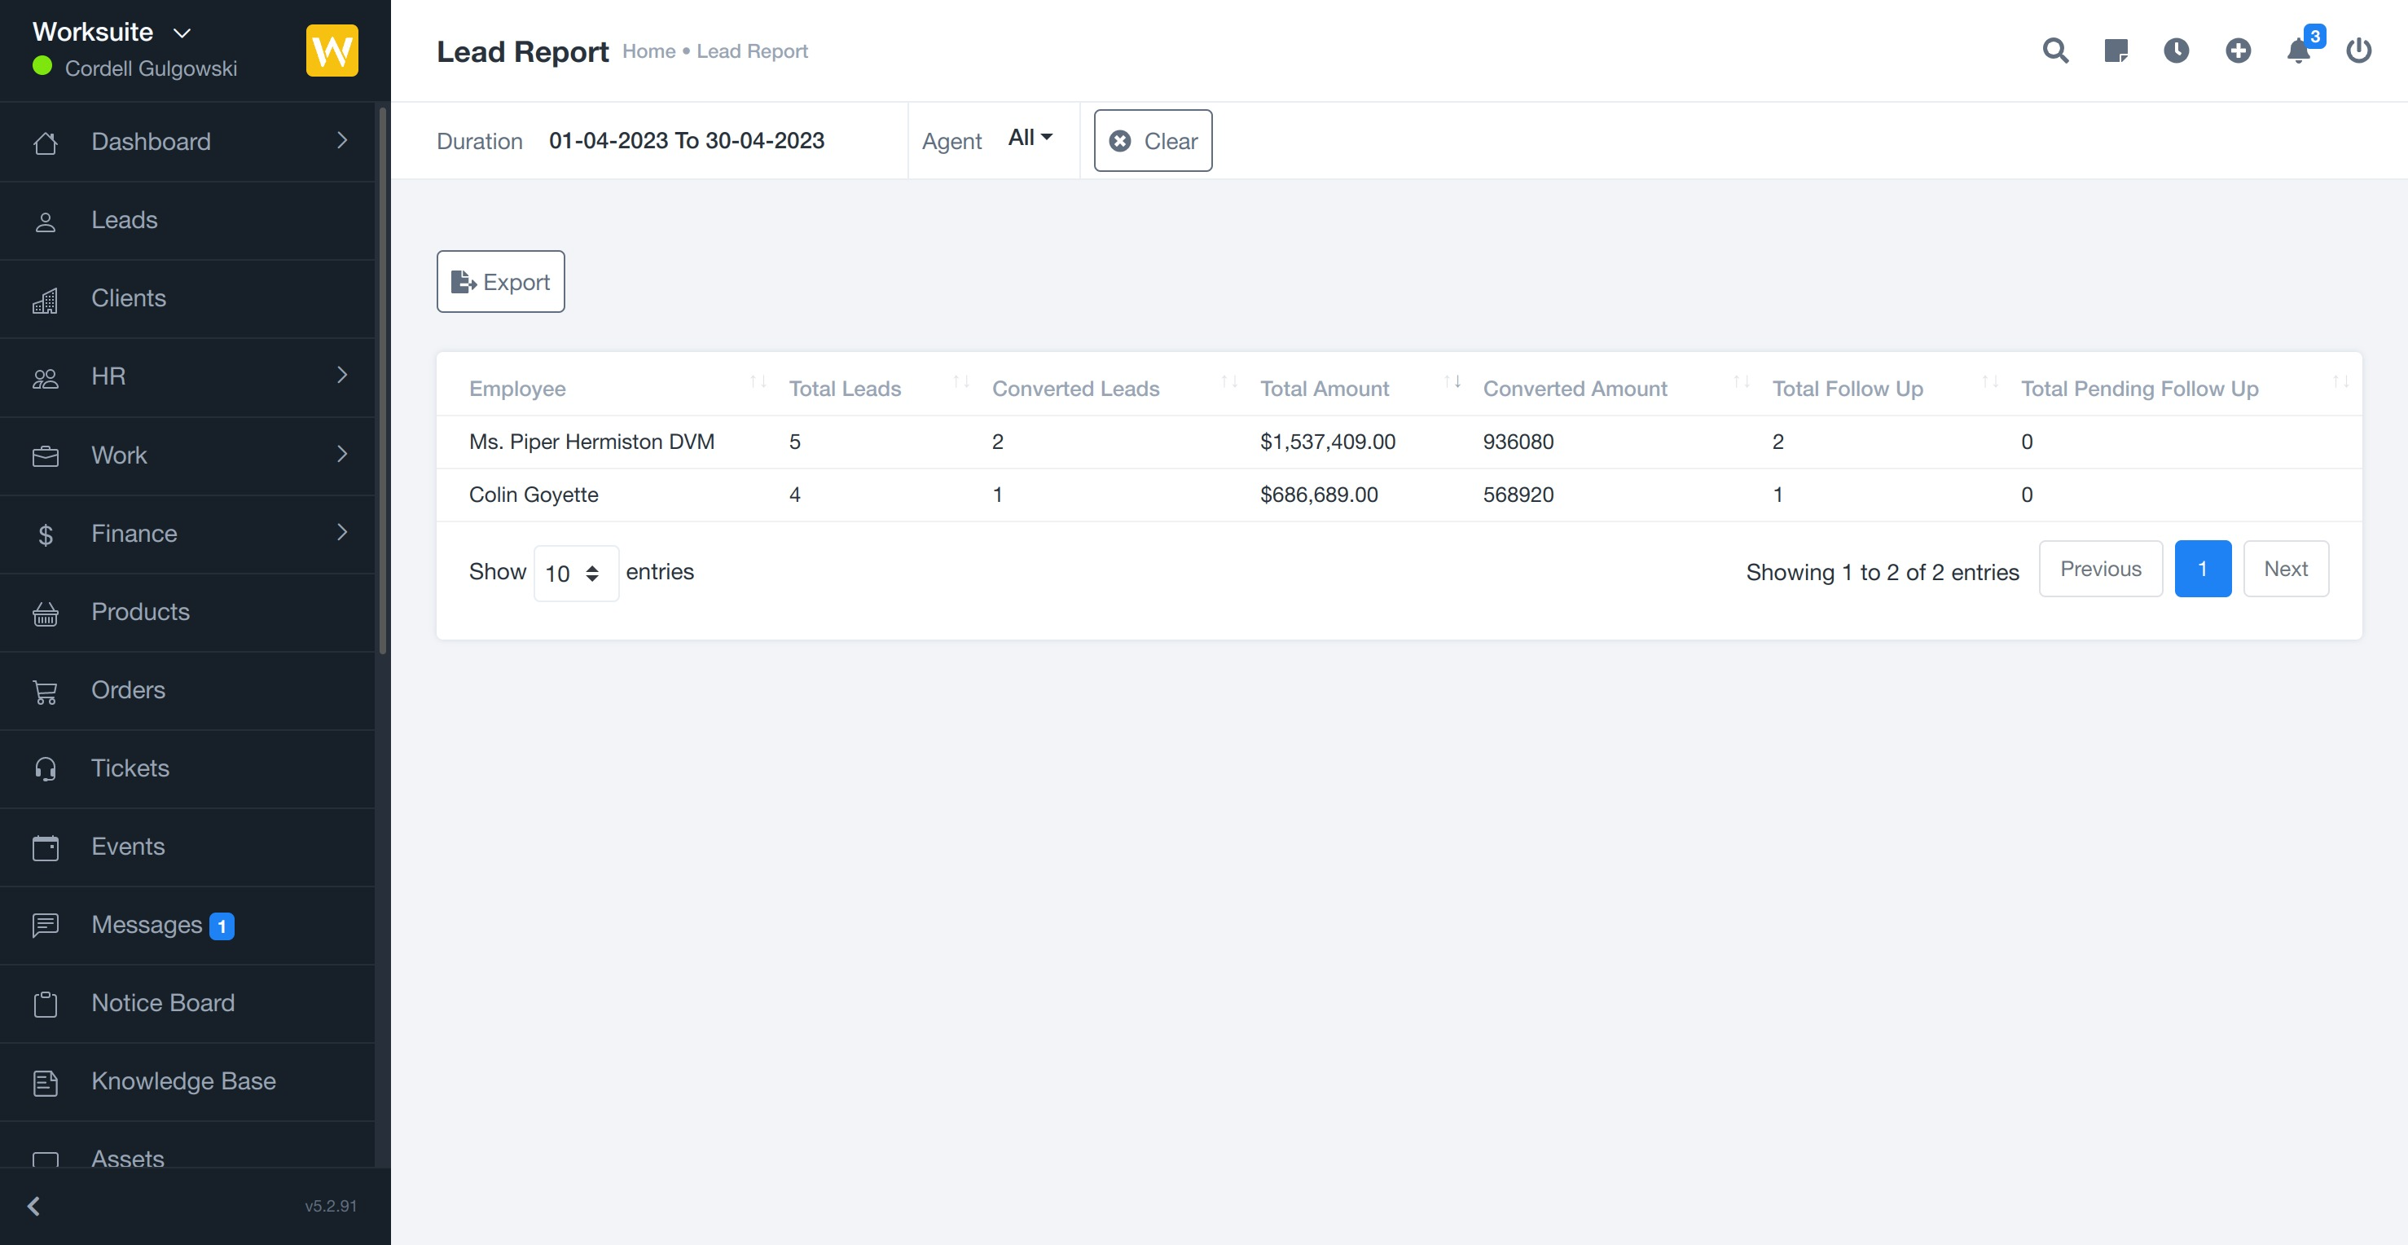Click the Duration date range field
The width and height of the screenshot is (2408, 1245).
click(x=686, y=141)
